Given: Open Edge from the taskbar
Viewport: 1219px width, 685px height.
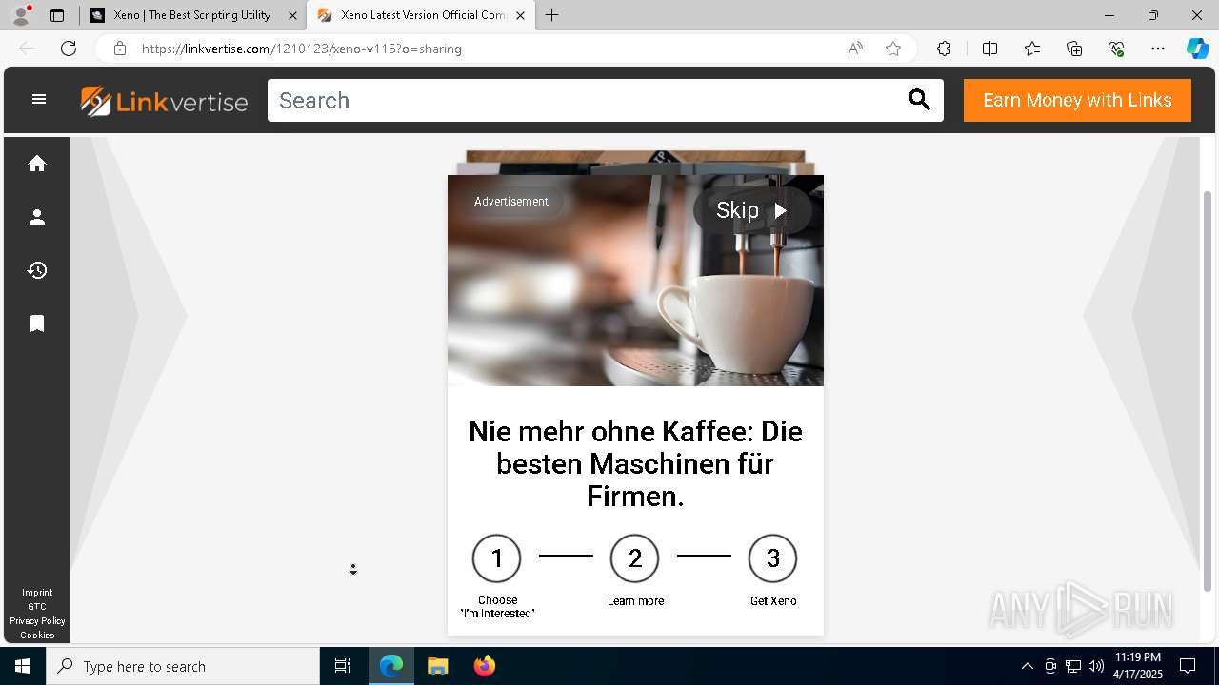Looking at the screenshot, I should point(391,666).
